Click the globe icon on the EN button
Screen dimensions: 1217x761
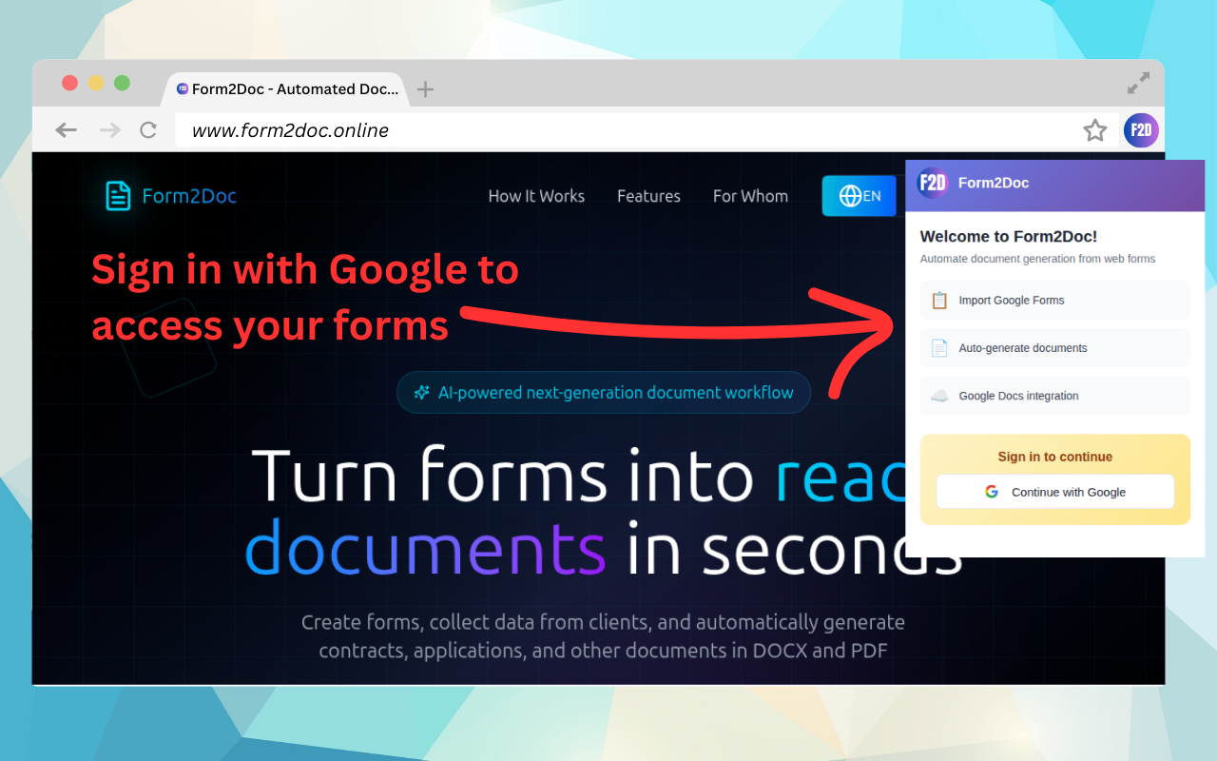click(x=851, y=196)
